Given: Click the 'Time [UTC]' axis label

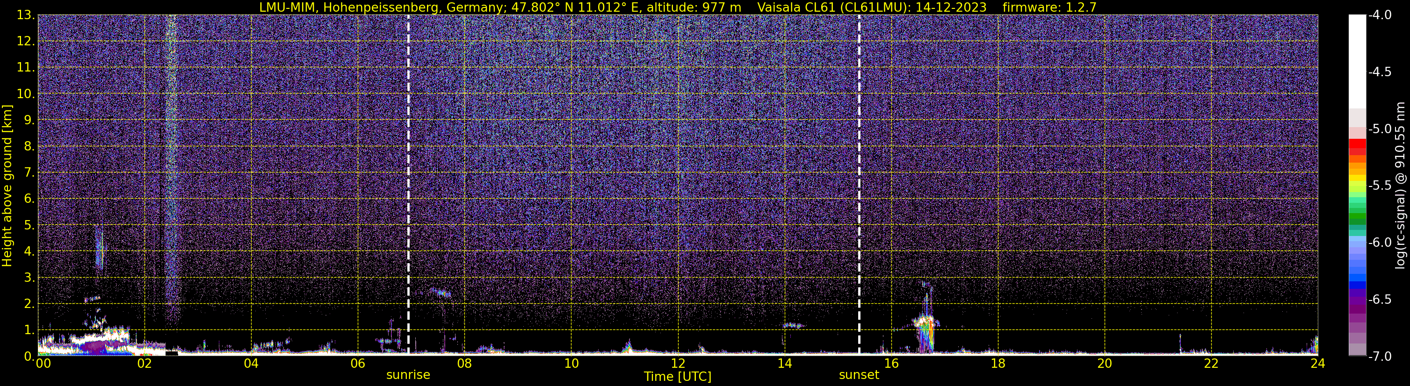Looking at the screenshot, I should pos(678,377).
